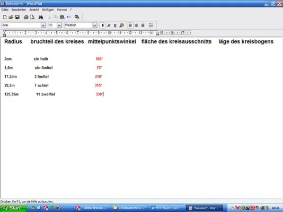This screenshot has width=283, height=212.
Task: Open the Format menu
Action: 62,10
